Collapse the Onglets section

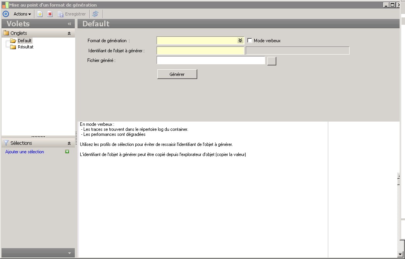69,33
